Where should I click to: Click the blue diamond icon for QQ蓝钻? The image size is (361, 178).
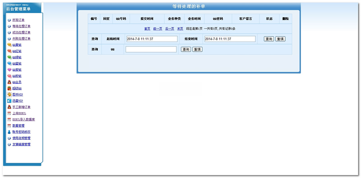(x=9, y=64)
